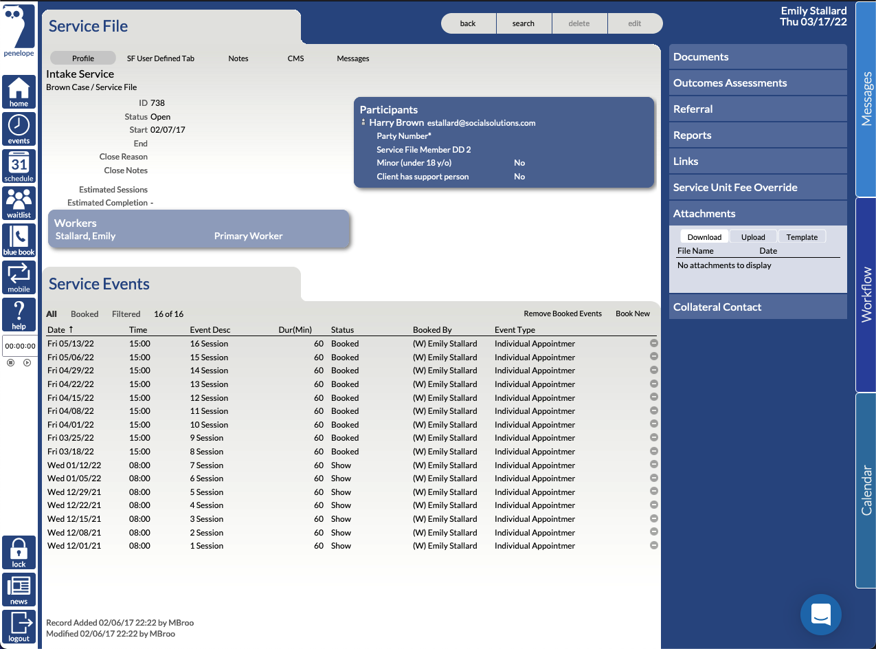Open the home sidebar icon
The image size is (876, 649).
coord(19,92)
